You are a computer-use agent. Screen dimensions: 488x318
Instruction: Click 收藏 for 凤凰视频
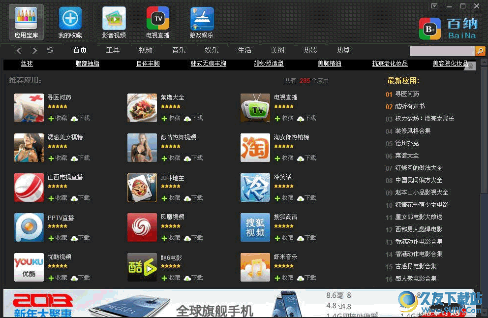[171, 238]
